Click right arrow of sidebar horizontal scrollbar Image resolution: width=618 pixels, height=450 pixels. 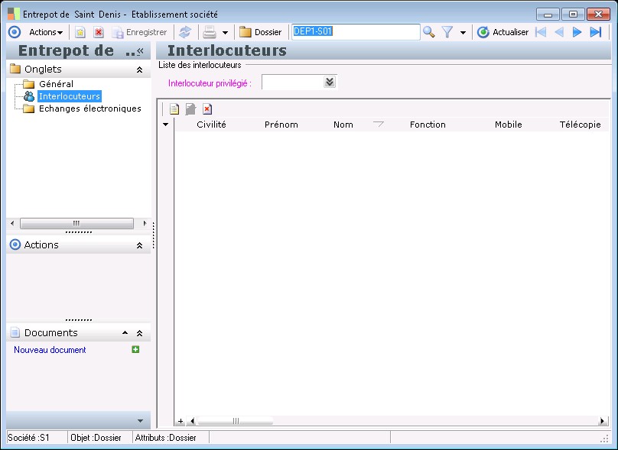click(145, 223)
